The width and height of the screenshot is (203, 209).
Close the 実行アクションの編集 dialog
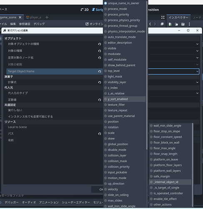pyautogui.click(x=197, y=31)
